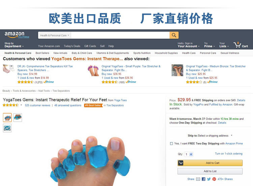This screenshot has height=186, width=253.
Task: Expand Shop by Department menu
Action: point(14,45)
